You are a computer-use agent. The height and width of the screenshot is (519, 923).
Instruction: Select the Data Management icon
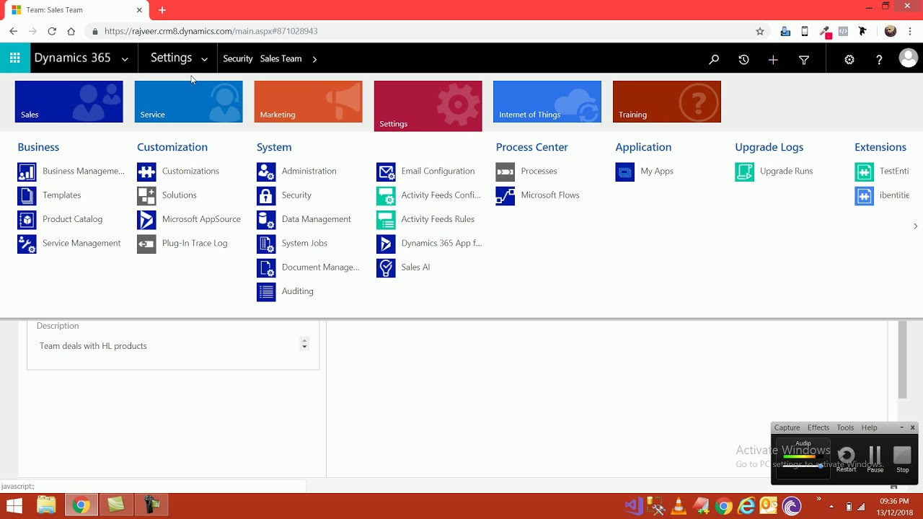coord(266,219)
